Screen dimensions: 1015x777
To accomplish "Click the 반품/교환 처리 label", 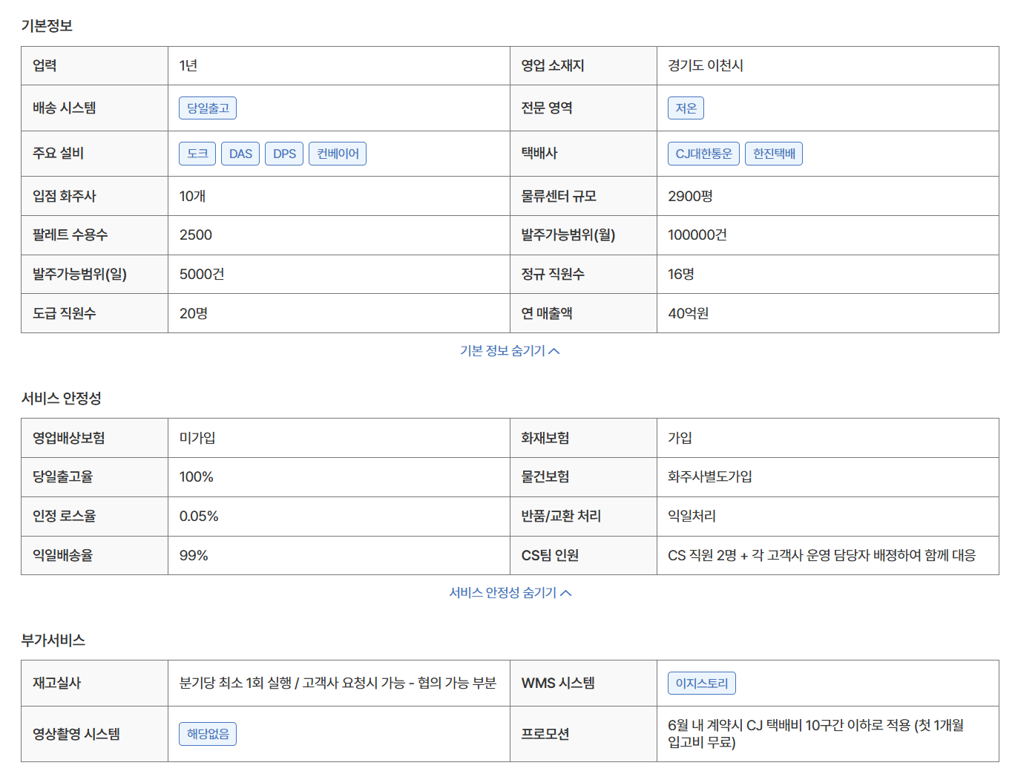I will 561,517.
